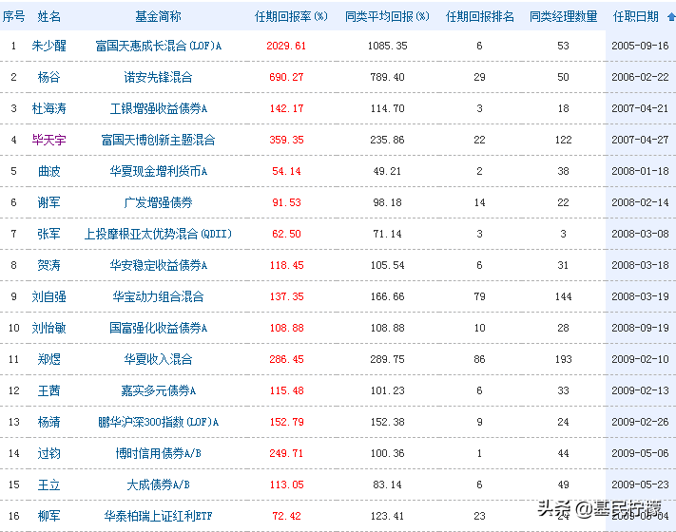This screenshot has width=676, height=532.
Task: Open fund 工银增强收益债券A
Action: click(x=158, y=108)
